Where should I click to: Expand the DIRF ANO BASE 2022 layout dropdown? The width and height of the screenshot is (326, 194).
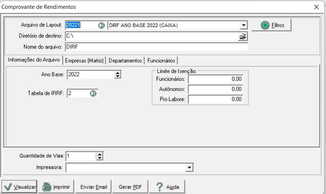[243, 25]
